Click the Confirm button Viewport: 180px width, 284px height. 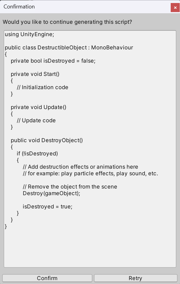tap(47, 278)
